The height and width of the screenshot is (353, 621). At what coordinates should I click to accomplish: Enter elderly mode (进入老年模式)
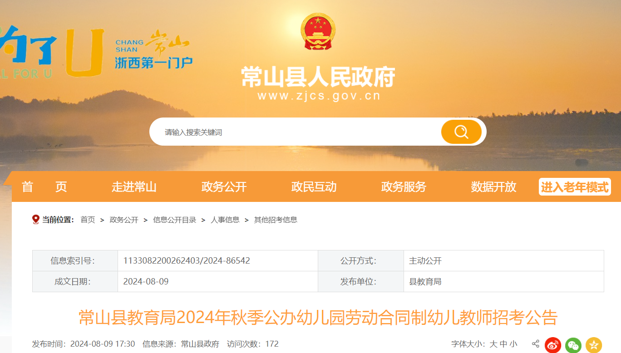[x=575, y=187]
